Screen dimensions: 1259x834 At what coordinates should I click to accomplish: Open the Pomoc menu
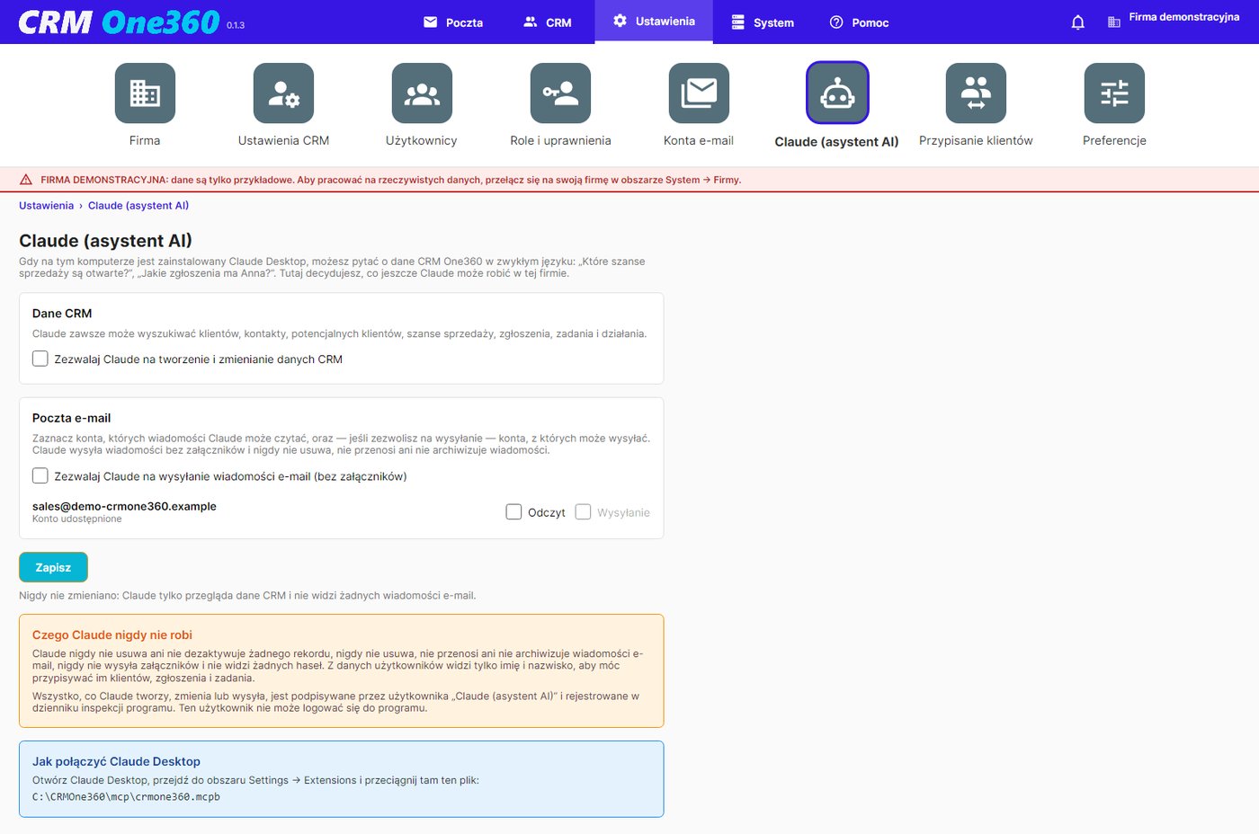[859, 22]
